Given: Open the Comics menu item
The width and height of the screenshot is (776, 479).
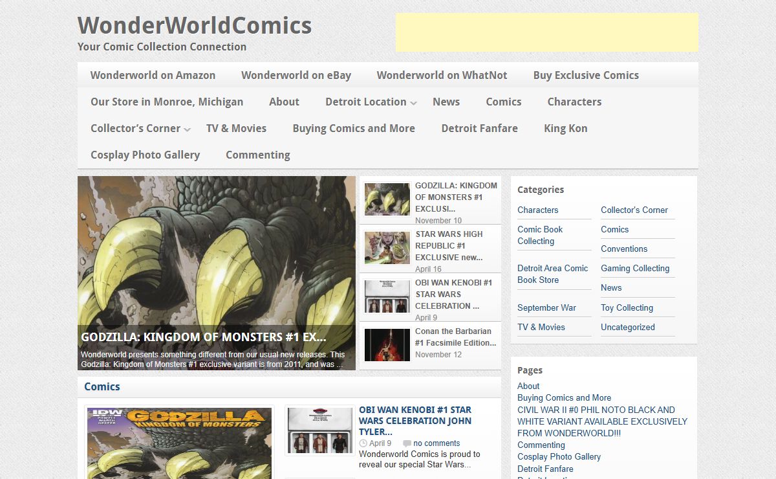Looking at the screenshot, I should (504, 102).
